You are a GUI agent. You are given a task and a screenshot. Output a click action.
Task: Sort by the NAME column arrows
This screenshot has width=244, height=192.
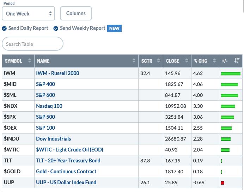134,61
